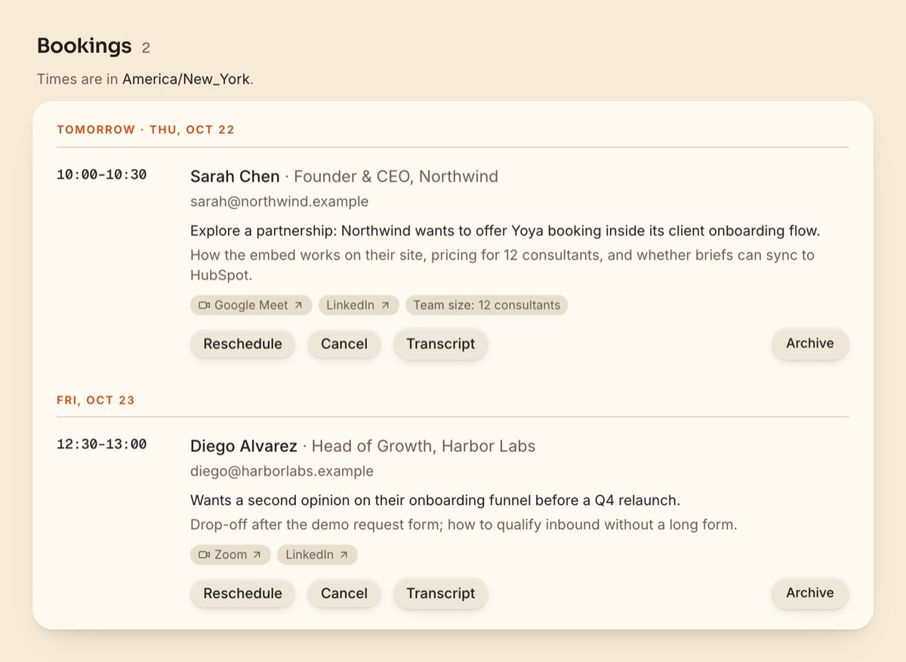Open Sarah Chen's LinkedIn profile chip
The height and width of the screenshot is (662, 906).
coord(359,305)
